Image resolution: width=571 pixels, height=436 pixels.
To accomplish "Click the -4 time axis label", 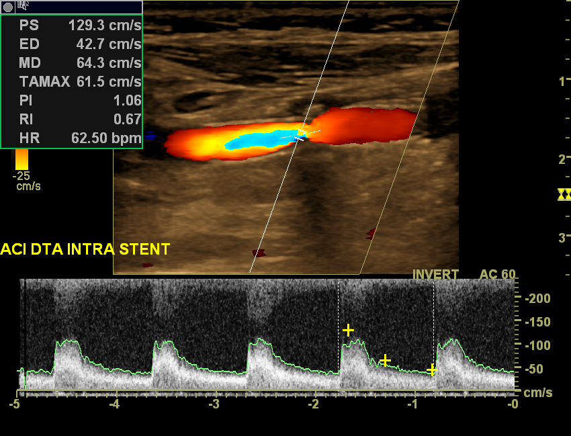I will [x=114, y=404].
